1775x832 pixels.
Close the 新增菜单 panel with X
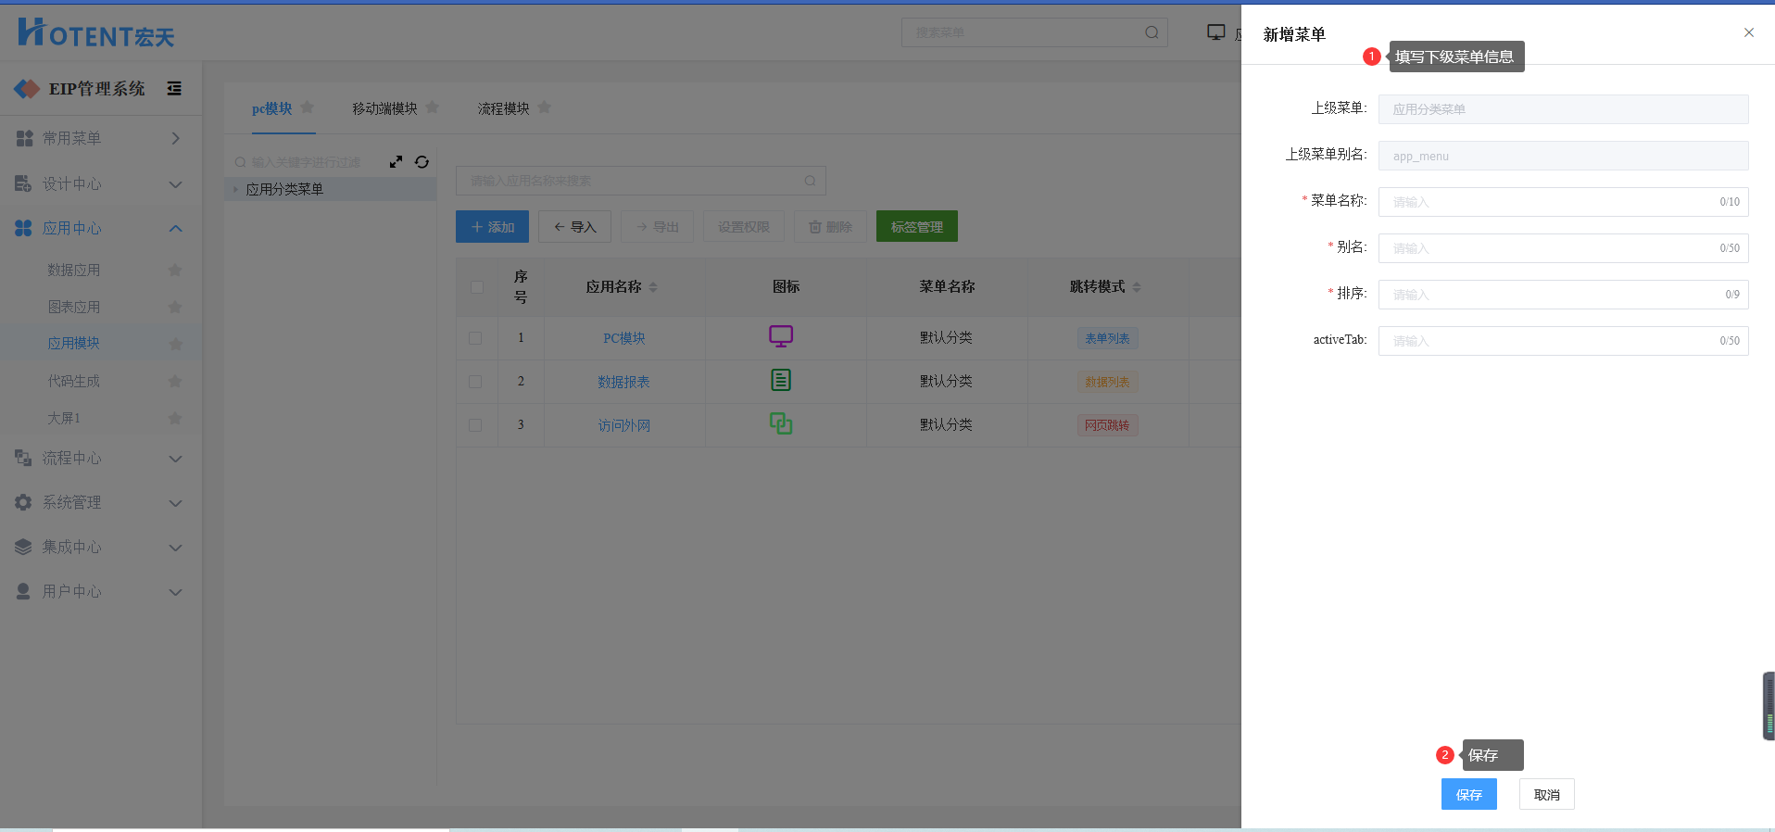[x=1748, y=32]
